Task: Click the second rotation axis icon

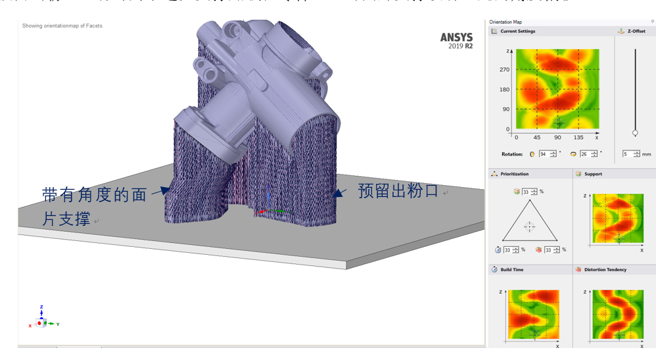Action: pos(573,154)
